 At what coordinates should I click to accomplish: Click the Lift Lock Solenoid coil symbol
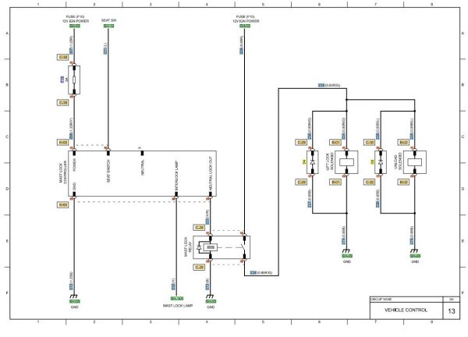[x=346, y=162]
